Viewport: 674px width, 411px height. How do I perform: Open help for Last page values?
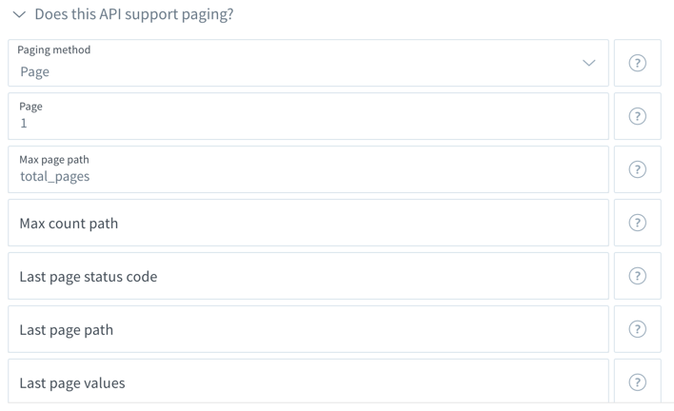coord(637,382)
